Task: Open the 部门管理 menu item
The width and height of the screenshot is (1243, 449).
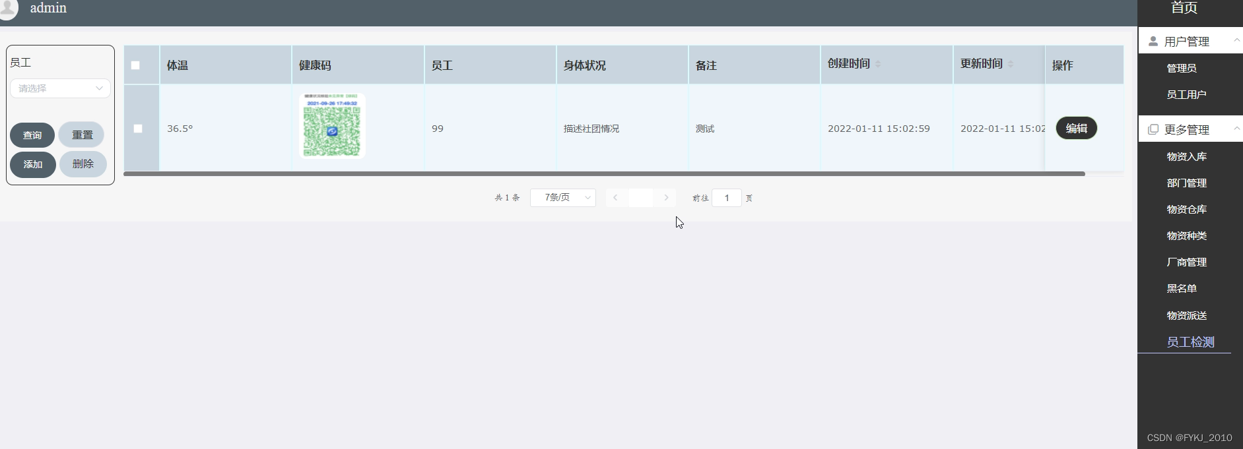Action: coord(1186,183)
